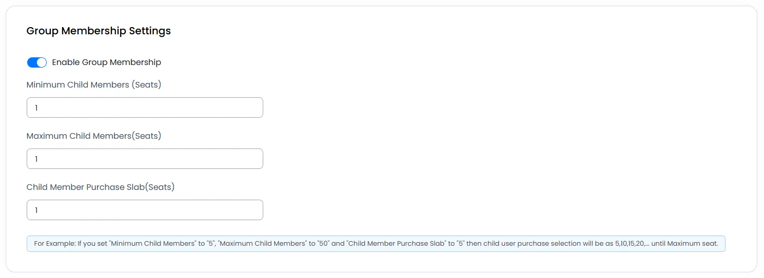Click the white knob of the membership switch
The image size is (764, 278).
coord(42,62)
